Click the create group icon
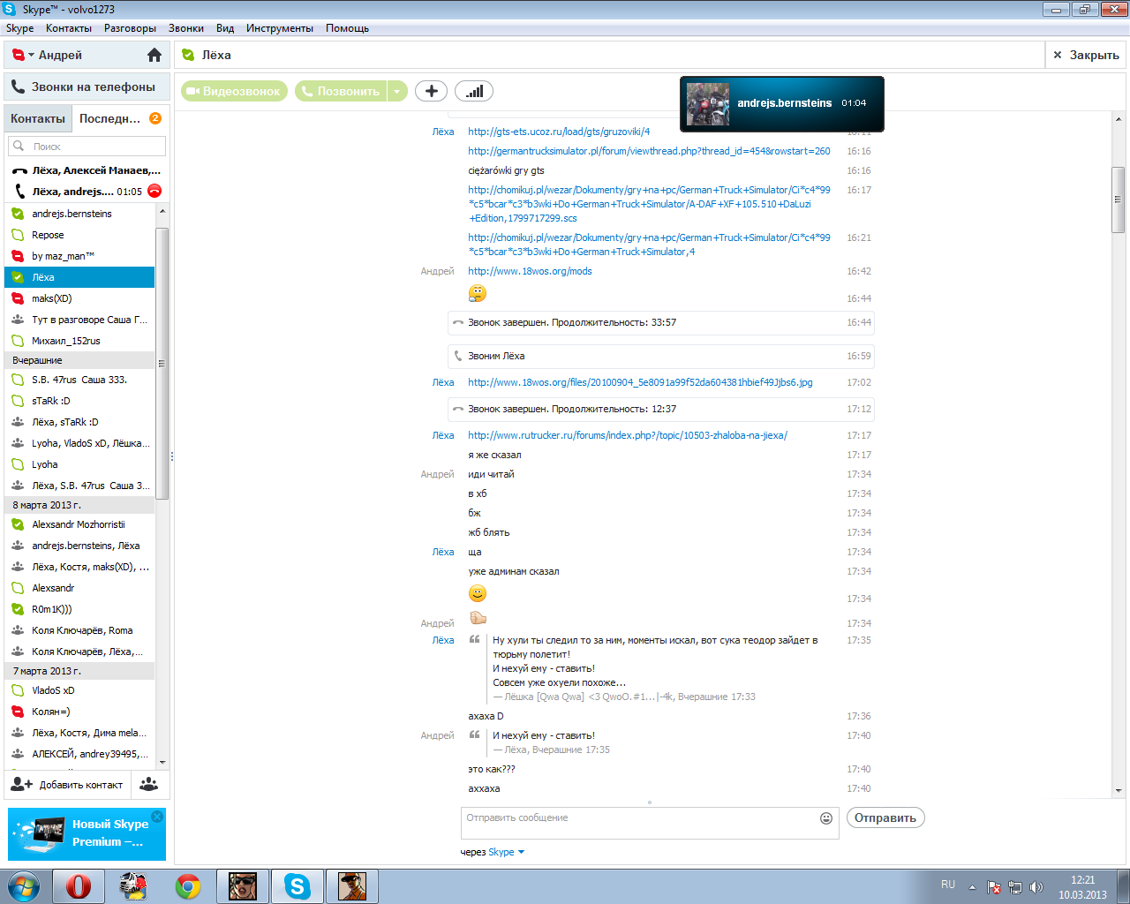This screenshot has width=1130, height=904. (x=149, y=784)
